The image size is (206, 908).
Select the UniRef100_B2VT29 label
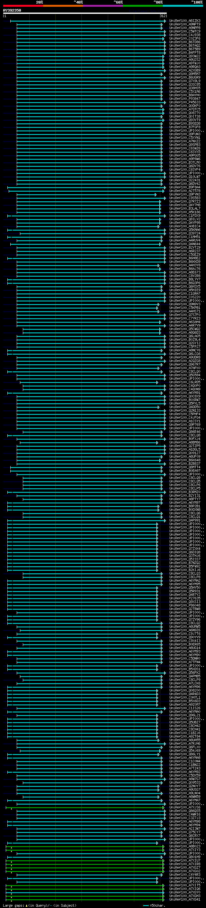[185, 247]
